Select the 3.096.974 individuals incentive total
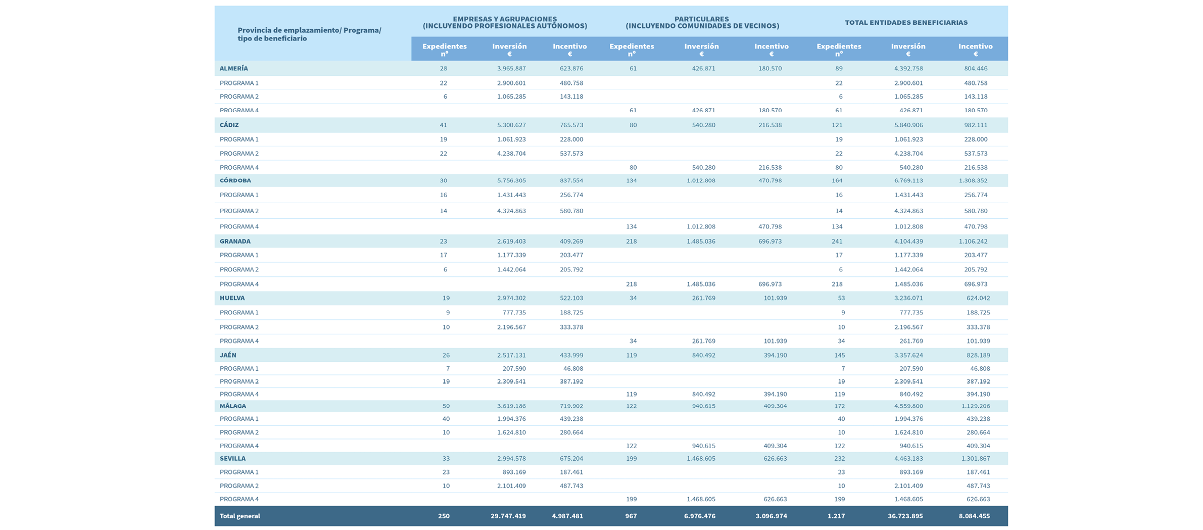This screenshot has height=530, width=1203. (x=771, y=516)
